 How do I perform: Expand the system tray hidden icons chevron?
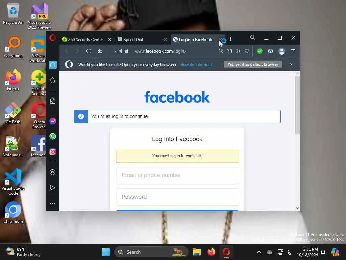[x=258, y=252]
